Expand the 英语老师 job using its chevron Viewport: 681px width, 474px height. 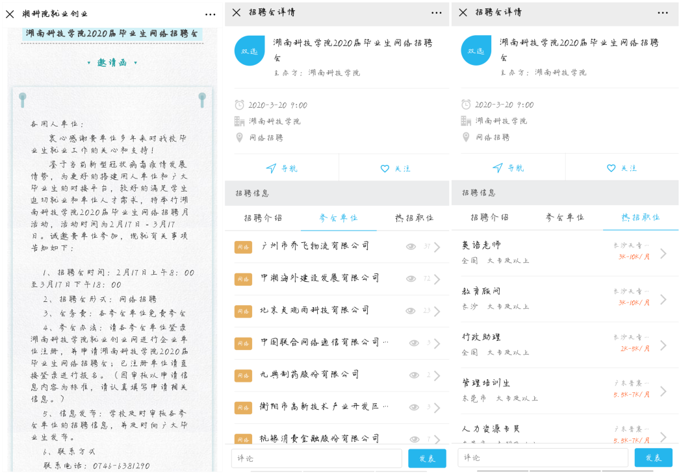pos(663,253)
